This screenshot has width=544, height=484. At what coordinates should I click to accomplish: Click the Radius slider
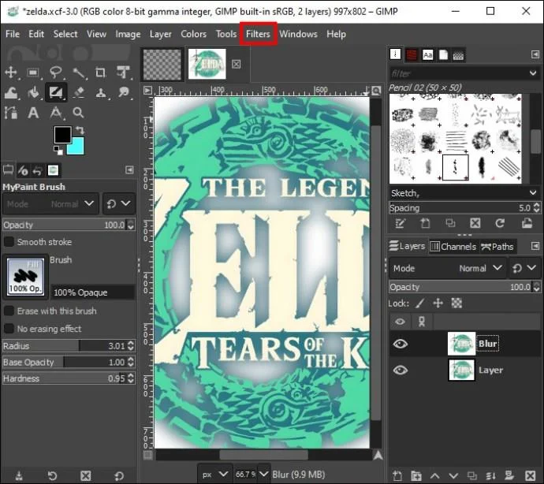(68, 346)
